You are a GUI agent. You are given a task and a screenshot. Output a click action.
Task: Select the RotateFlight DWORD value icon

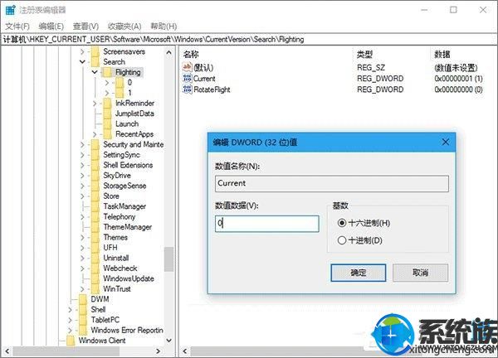coord(187,89)
